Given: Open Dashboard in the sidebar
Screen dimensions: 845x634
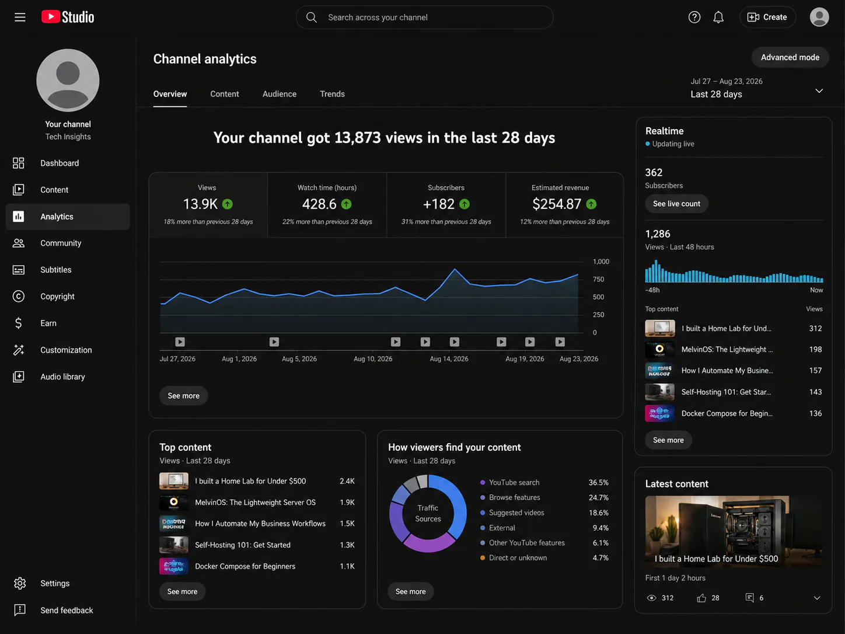Looking at the screenshot, I should click(x=68, y=163).
